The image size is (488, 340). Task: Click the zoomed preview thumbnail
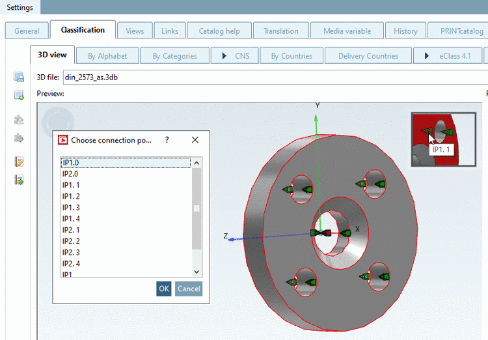(x=444, y=139)
